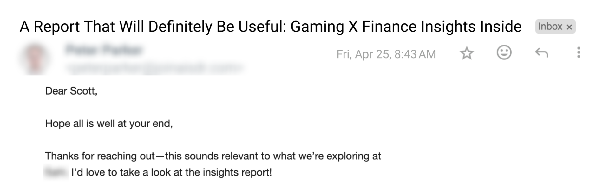Image resolution: width=609 pixels, height=191 pixels.
Task: Click the word Inbox in the label chip
Action: click(x=550, y=27)
